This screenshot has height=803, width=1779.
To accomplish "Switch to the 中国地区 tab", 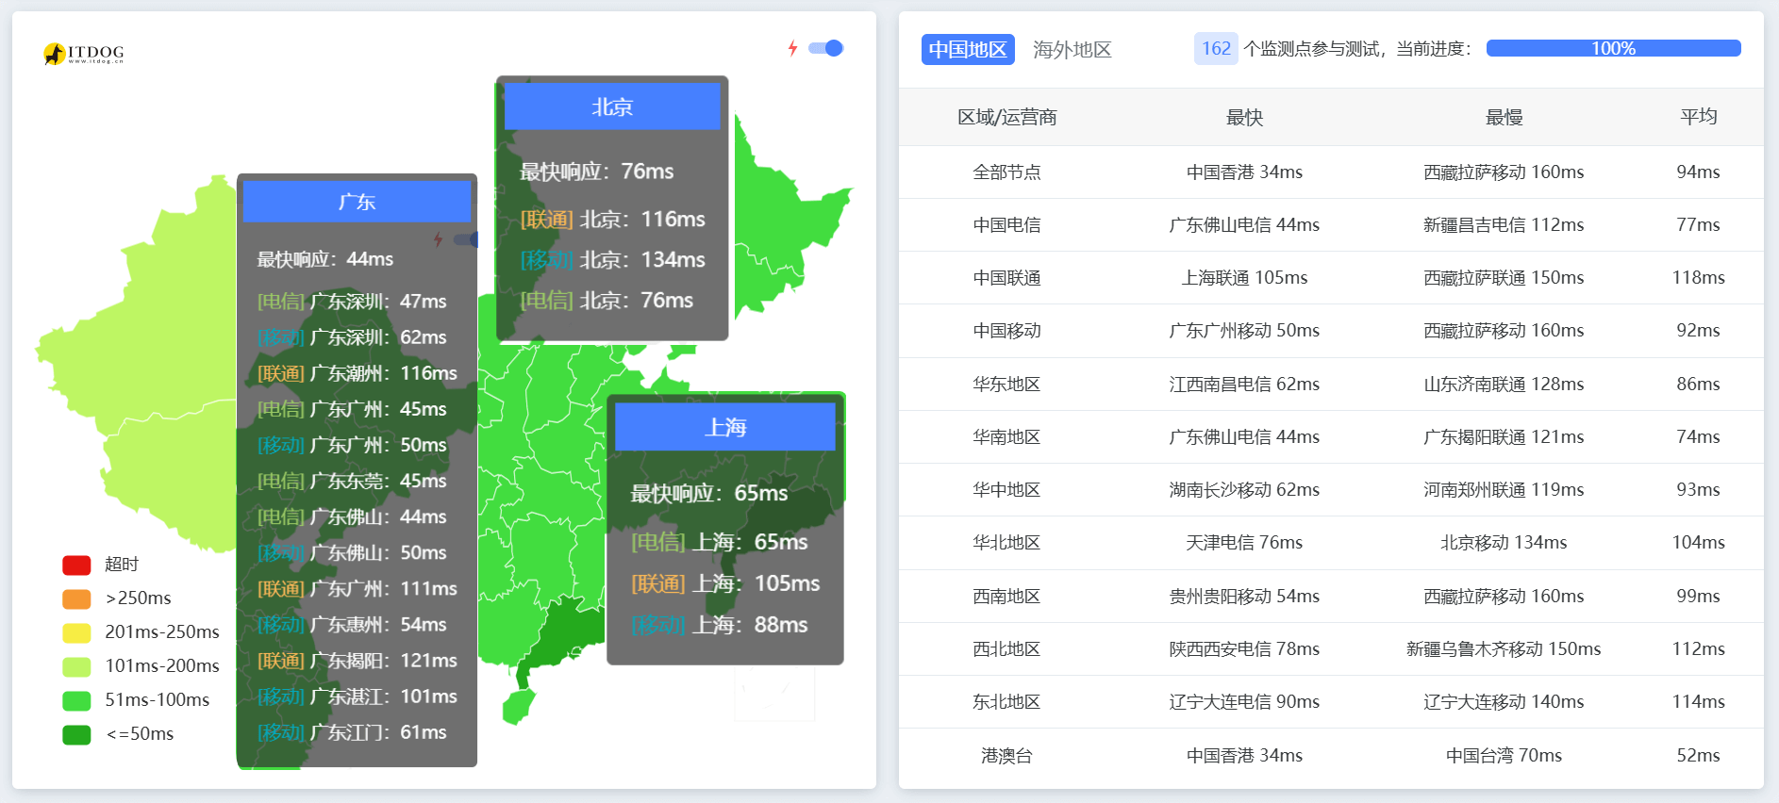I will [x=968, y=49].
